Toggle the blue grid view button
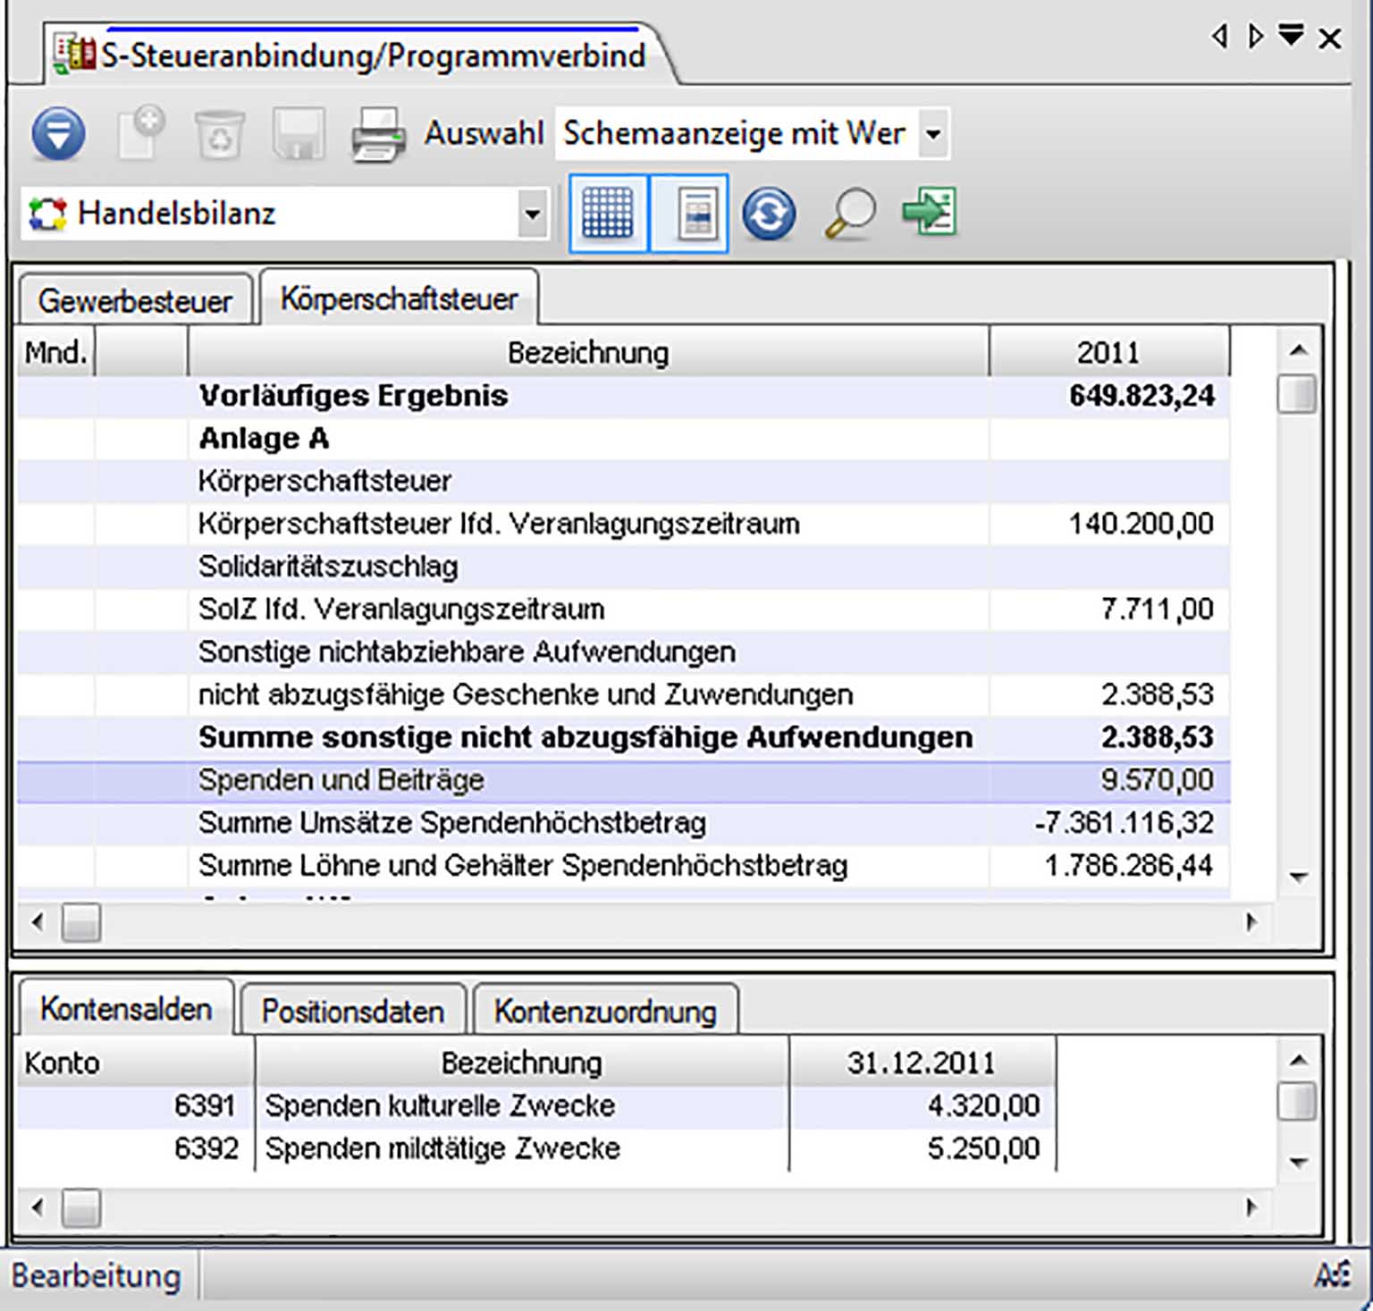The width and height of the screenshot is (1373, 1311). point(608,214)
